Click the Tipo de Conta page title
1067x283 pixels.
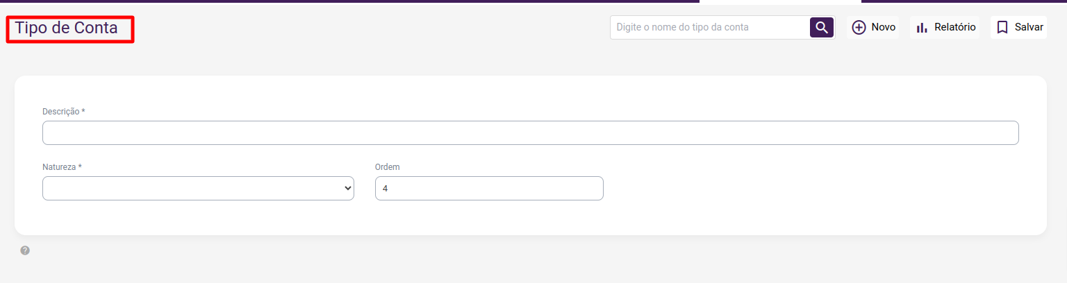tap(67, 28)
